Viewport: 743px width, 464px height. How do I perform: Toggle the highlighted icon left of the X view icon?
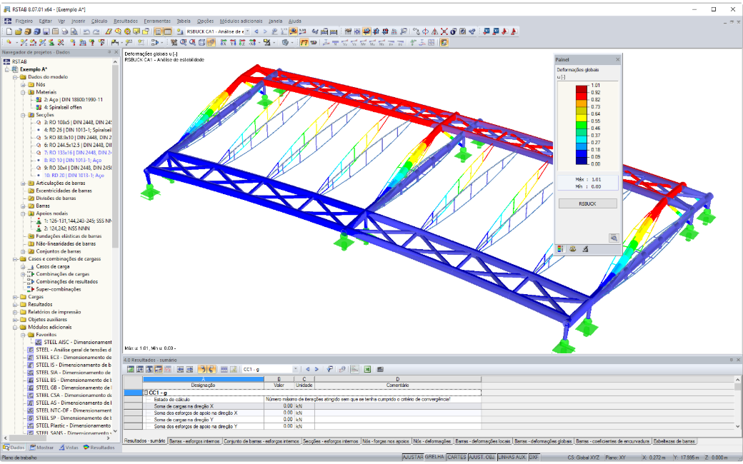(211, 43)
